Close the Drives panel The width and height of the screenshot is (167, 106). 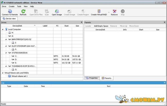click(82, 22)
